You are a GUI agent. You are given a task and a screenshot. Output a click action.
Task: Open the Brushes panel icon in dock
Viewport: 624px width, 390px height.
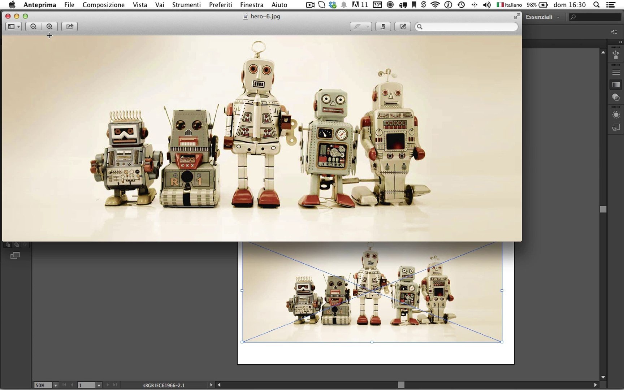coord(616,55)
